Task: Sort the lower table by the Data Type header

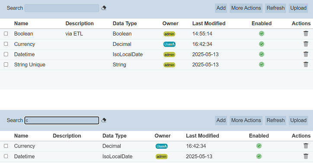Action: point(115,136)
